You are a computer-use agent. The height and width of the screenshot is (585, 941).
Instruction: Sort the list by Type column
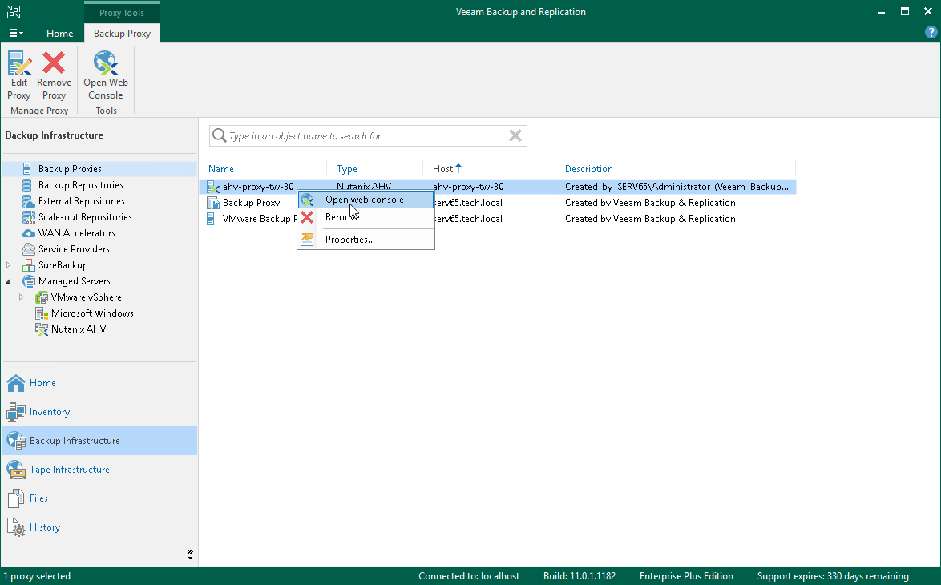click(x=347, y=169)
